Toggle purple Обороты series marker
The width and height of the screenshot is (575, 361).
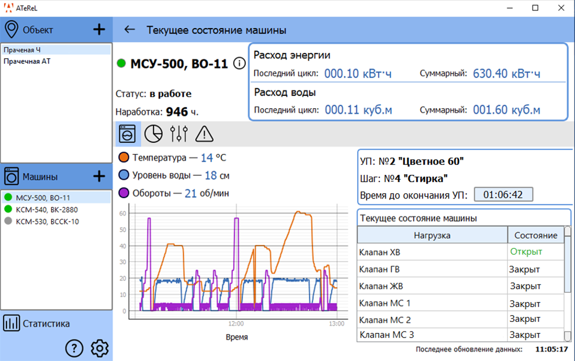(x=124, y=193)
